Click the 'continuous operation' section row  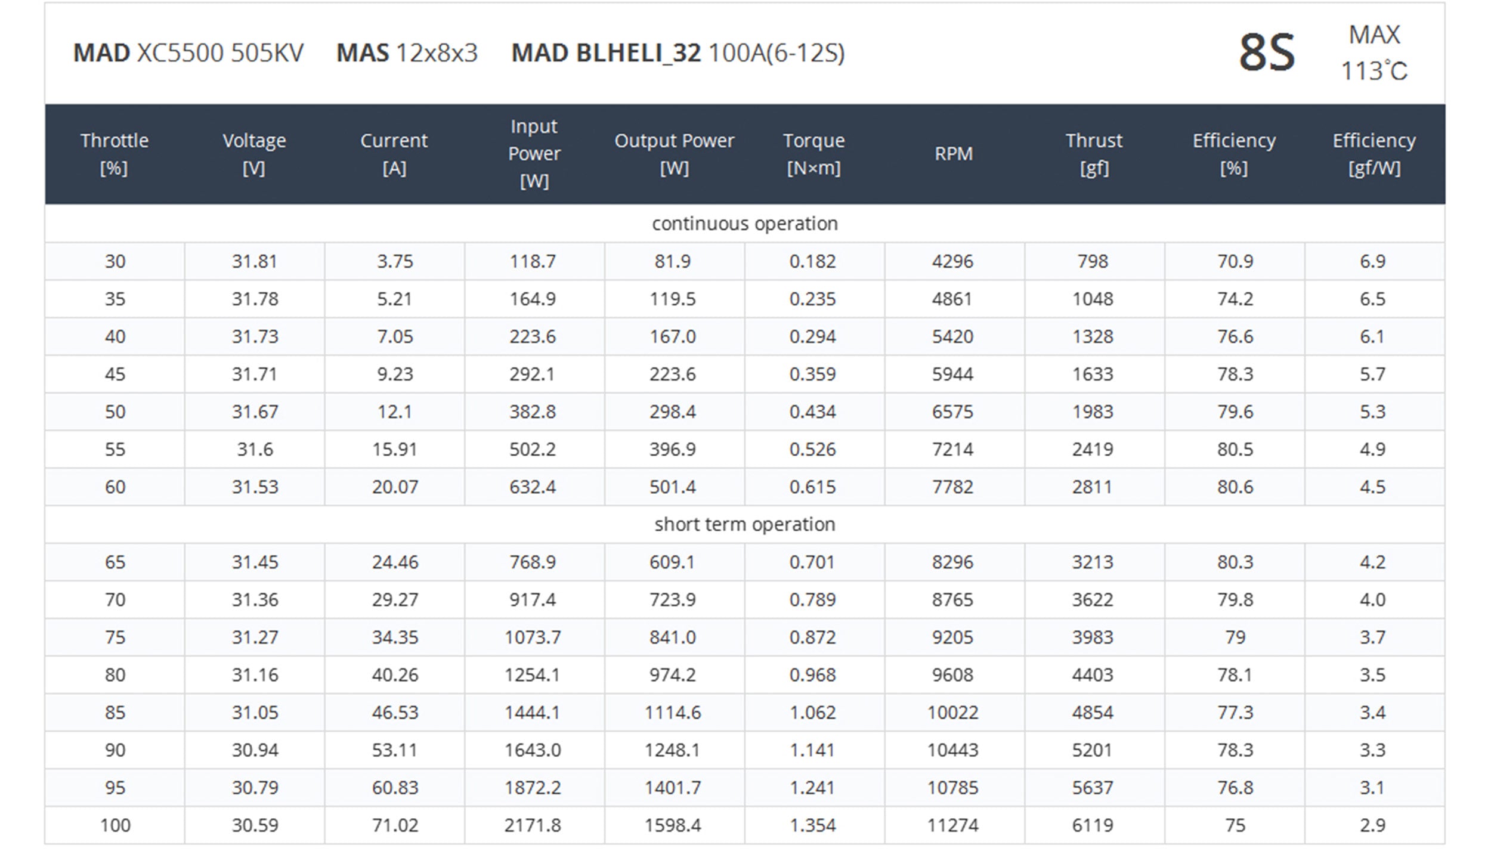click(x=744, y=224)
